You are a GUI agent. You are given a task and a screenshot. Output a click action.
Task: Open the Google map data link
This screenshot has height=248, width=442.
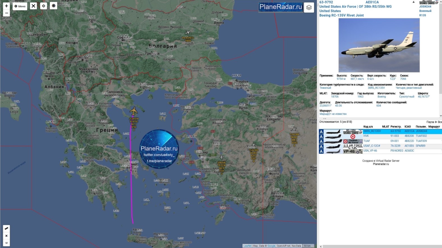271,246
